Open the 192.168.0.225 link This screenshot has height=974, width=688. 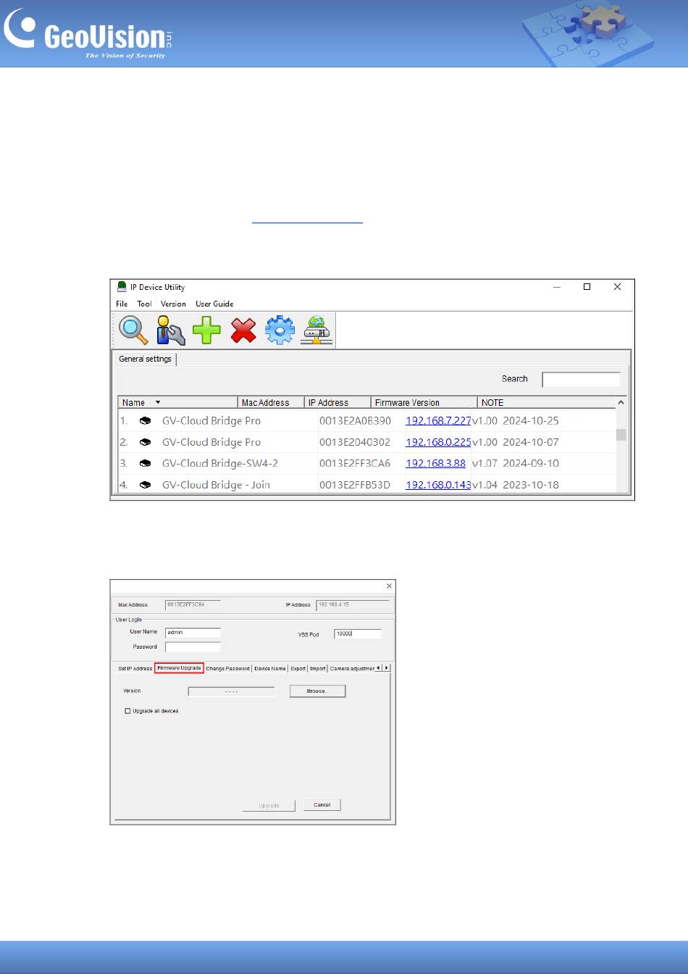438,442
